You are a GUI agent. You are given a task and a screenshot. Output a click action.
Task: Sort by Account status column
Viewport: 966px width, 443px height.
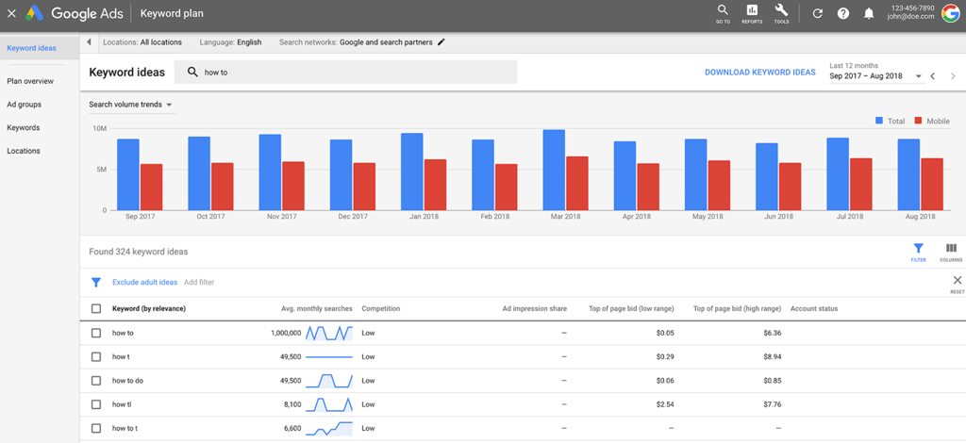coord(814,309)
